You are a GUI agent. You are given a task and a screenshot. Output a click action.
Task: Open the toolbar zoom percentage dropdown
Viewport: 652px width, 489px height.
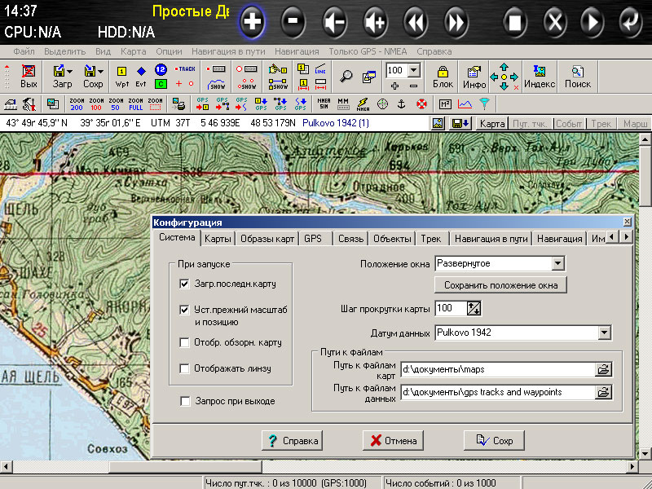(414, 70)
